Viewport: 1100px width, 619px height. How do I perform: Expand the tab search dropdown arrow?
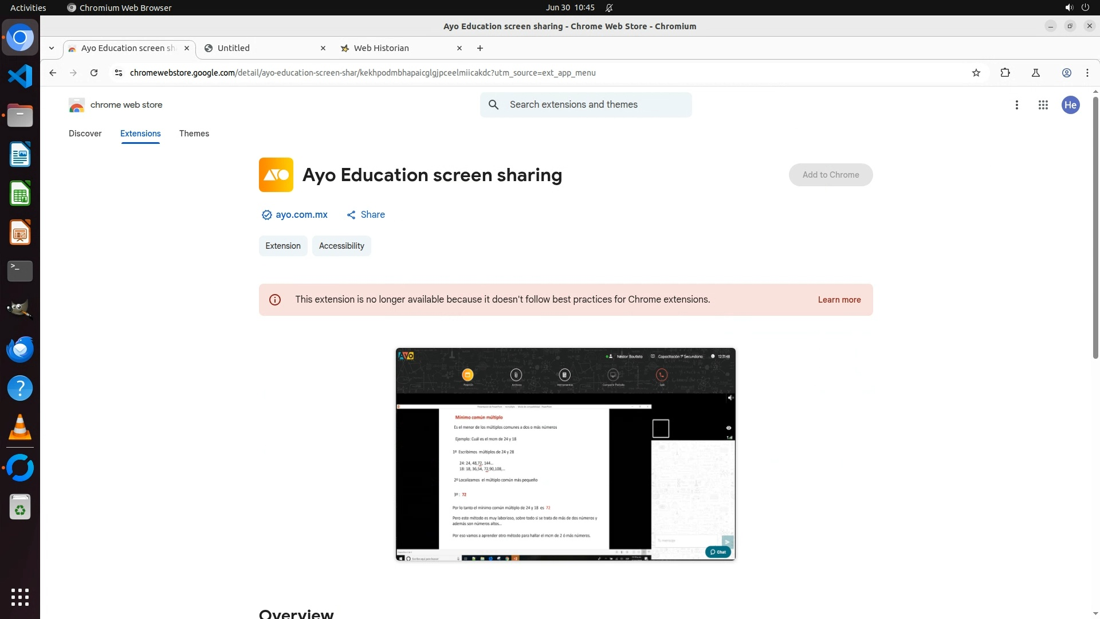pyautogui.click(x=52, y=48)
